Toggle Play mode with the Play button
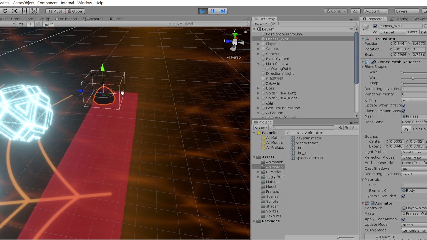This screenshot has width=427, height=240. pos(203,11)
